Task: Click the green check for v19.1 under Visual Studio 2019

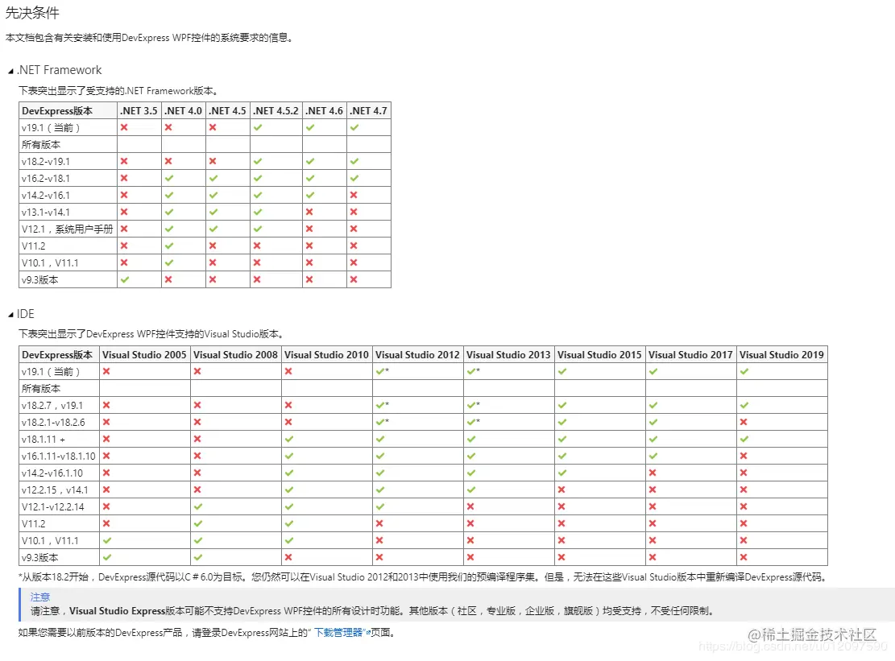Action: pyautogui.click(x=744, y=371)
